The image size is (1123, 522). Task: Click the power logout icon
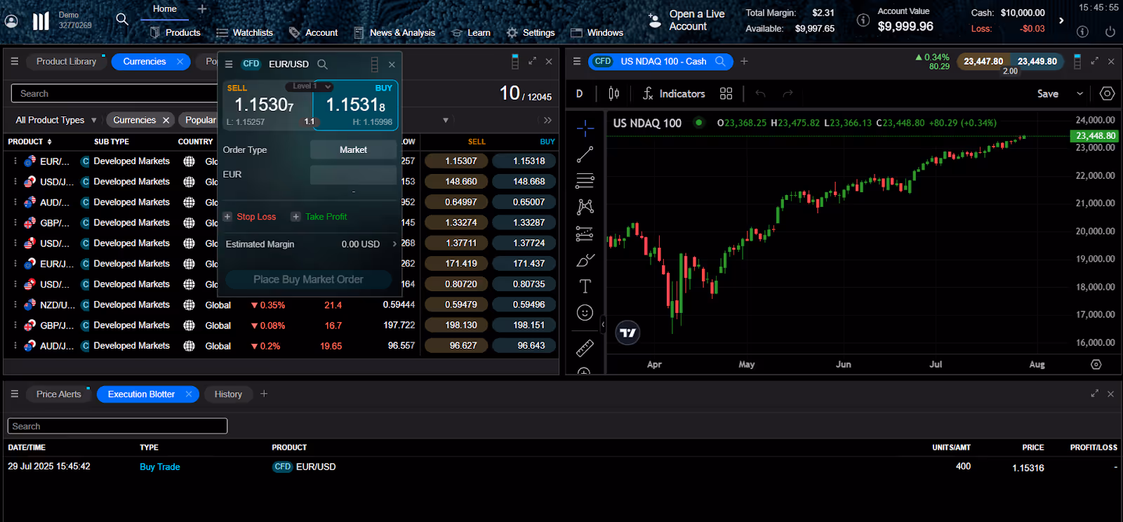pos(1110,32)
